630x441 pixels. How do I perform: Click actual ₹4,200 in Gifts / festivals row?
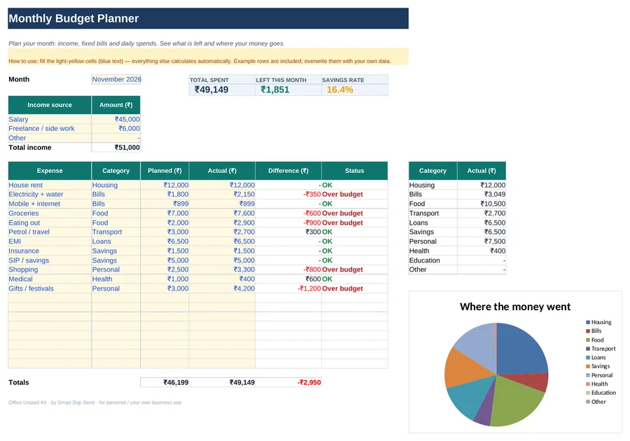222,288
